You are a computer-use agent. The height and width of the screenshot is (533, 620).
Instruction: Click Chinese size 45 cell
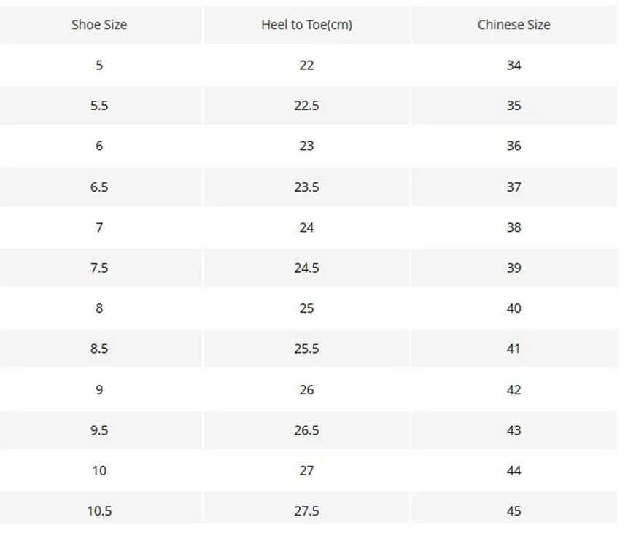(x=514, y=511)
